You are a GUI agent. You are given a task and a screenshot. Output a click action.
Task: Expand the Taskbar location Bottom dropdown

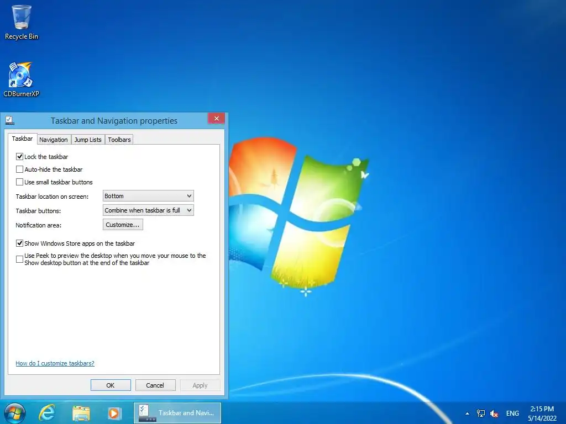(x=148, y=196)
